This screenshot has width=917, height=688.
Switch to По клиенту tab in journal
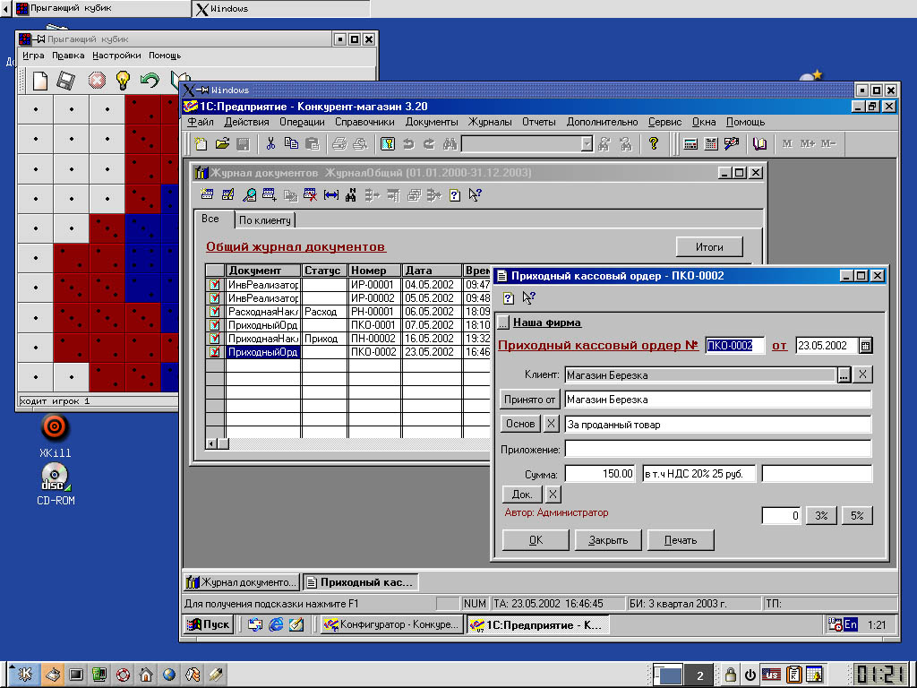pyautogui.click(x=265, y=220)
